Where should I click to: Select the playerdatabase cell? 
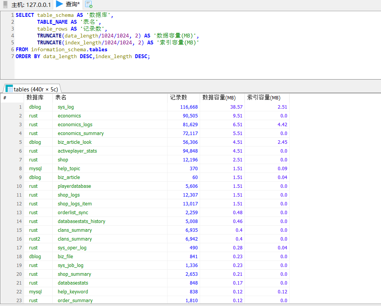[x=110, y=186]
